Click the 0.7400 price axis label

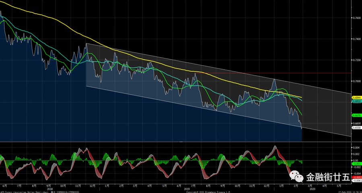(357, 39)
